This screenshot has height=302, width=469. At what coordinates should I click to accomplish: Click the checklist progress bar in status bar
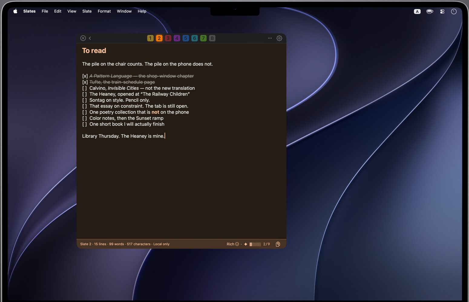click(x=255, y=244)
